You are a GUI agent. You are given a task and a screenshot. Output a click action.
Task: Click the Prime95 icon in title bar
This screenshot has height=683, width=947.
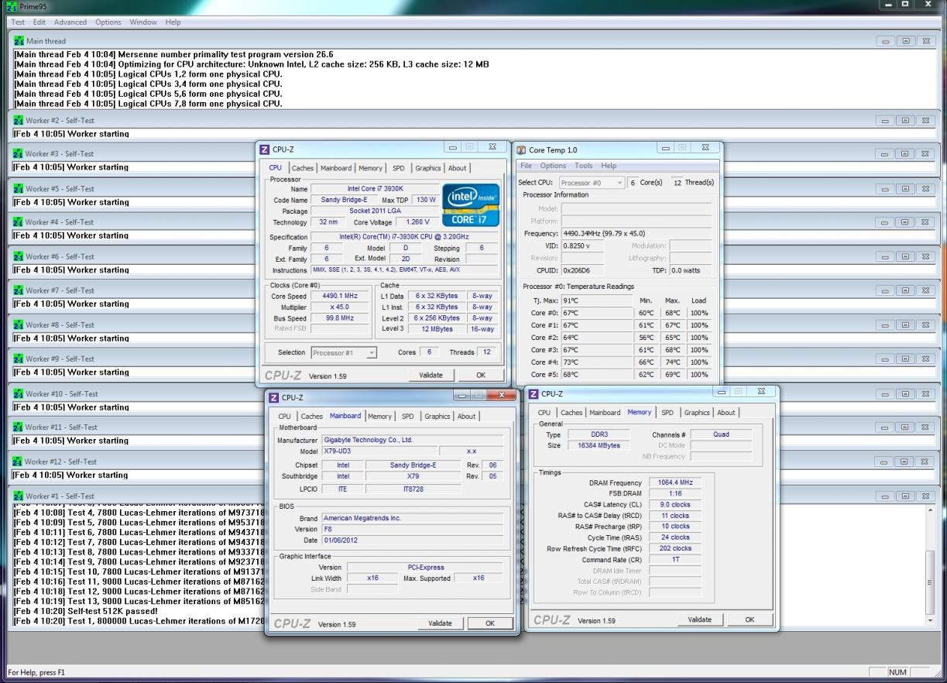click(10, 6)
